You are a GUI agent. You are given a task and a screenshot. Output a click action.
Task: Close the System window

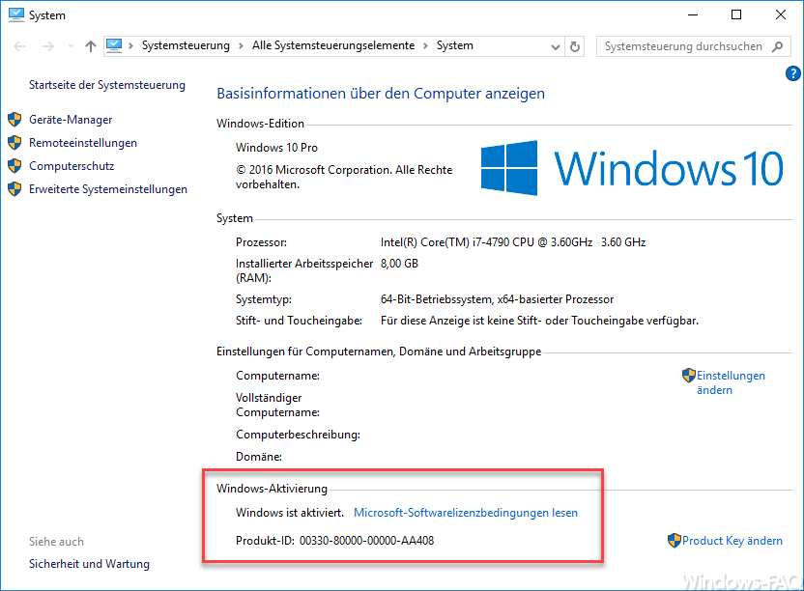click(x=781, y=14)
